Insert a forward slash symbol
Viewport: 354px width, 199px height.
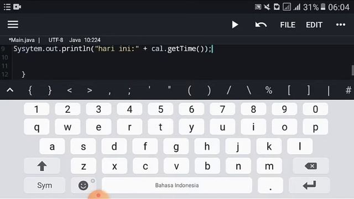pyautogui.click(x=228, y=91)
